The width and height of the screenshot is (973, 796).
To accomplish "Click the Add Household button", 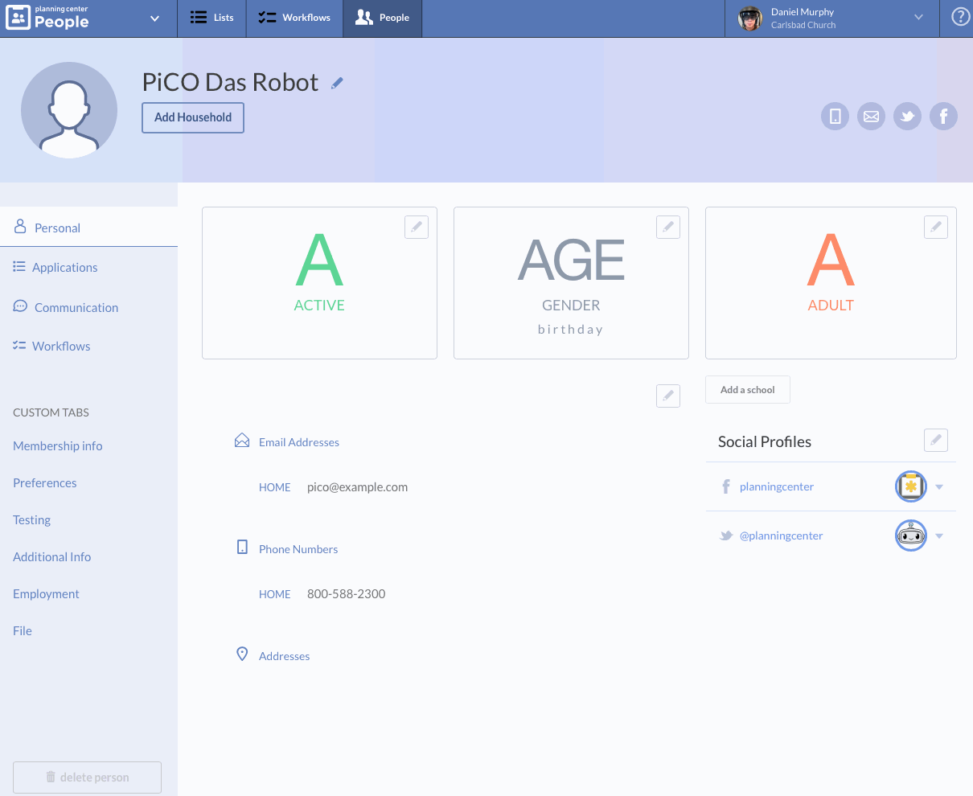I will click(x=193, y=117).
